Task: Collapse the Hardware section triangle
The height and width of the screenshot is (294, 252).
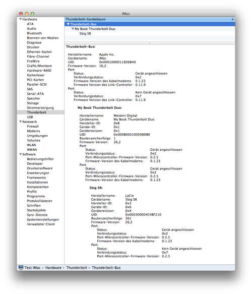Action: 21,19
